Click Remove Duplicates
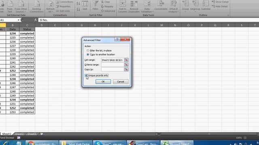 pos(134,6)
